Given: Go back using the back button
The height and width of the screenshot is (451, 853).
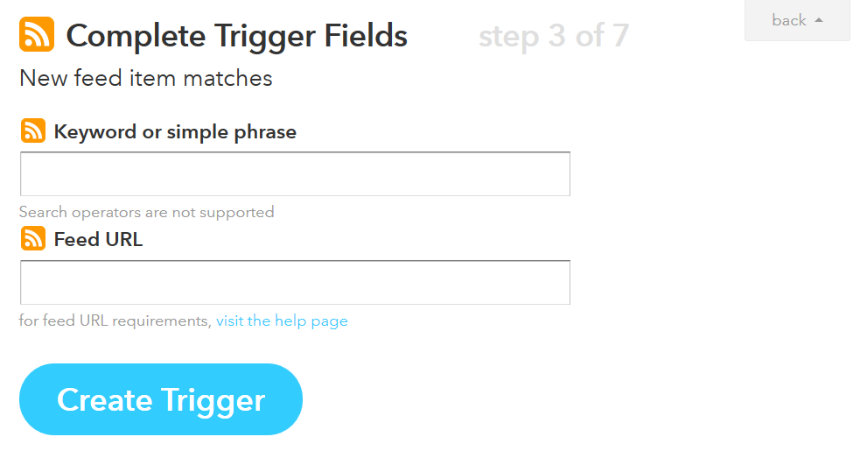Looking at the screenshot, I should point(796,20).
